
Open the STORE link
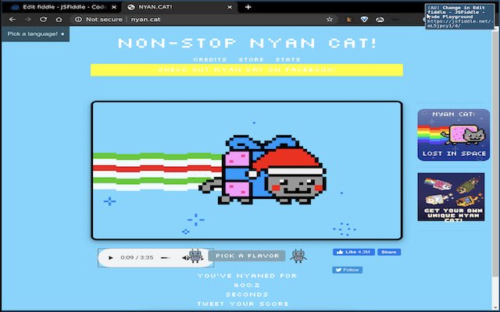(251, 59)
